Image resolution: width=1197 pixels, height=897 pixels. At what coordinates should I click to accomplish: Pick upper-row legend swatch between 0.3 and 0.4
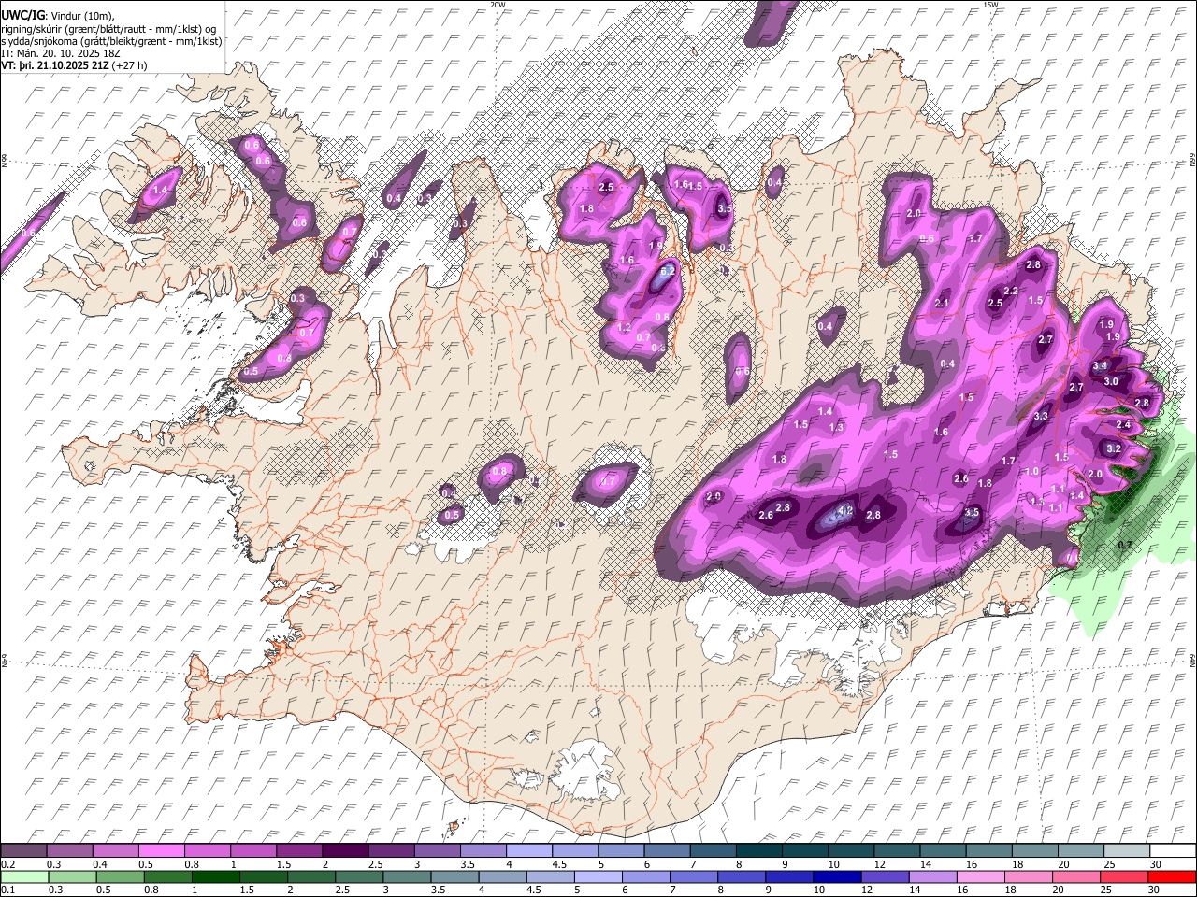[x=69, y=851]
